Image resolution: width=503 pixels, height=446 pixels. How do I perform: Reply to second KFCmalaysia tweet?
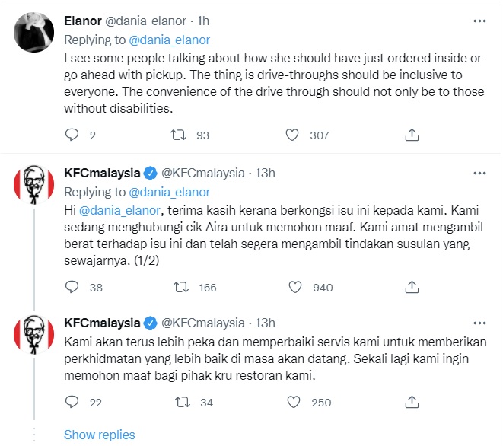[x=72, y=402]
